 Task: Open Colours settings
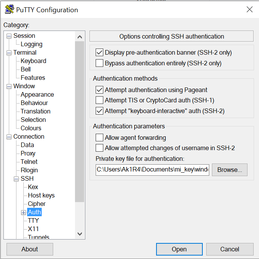click(31, 128)
